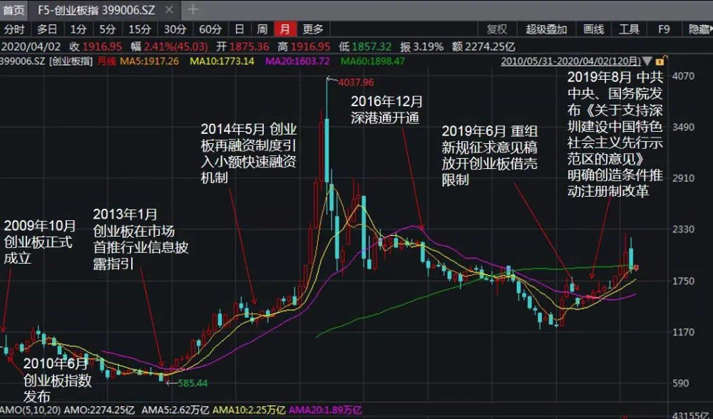Switch to weekly 周 K-line

click(262, 29)
